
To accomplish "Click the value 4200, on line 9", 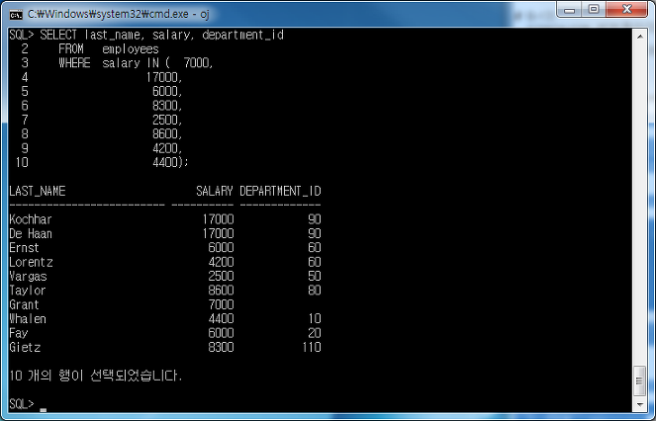I will coord(167,149).
